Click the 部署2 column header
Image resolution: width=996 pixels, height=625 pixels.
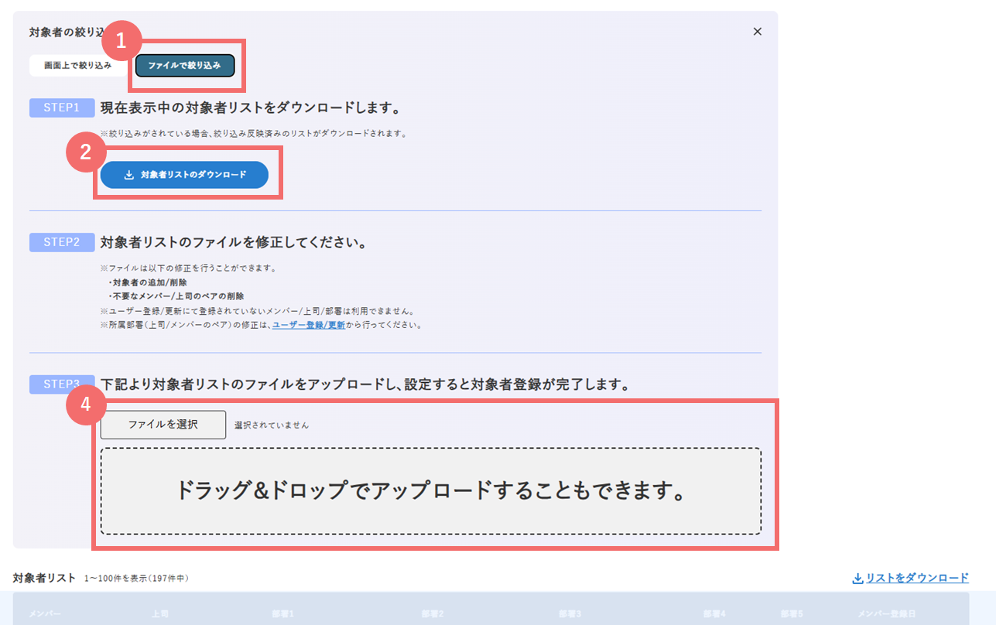(433, 613)
